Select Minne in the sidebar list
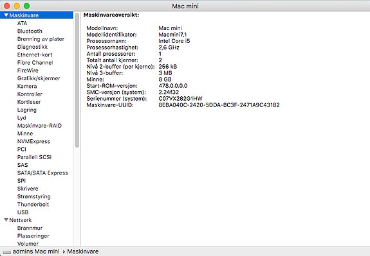The width and height of the screenshot is (370, 256). pyautogui.click(x=25, y=133)
